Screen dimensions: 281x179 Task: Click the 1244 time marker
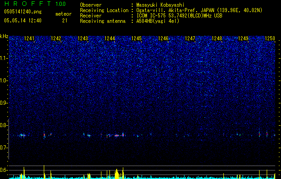(x=110, y=38)
